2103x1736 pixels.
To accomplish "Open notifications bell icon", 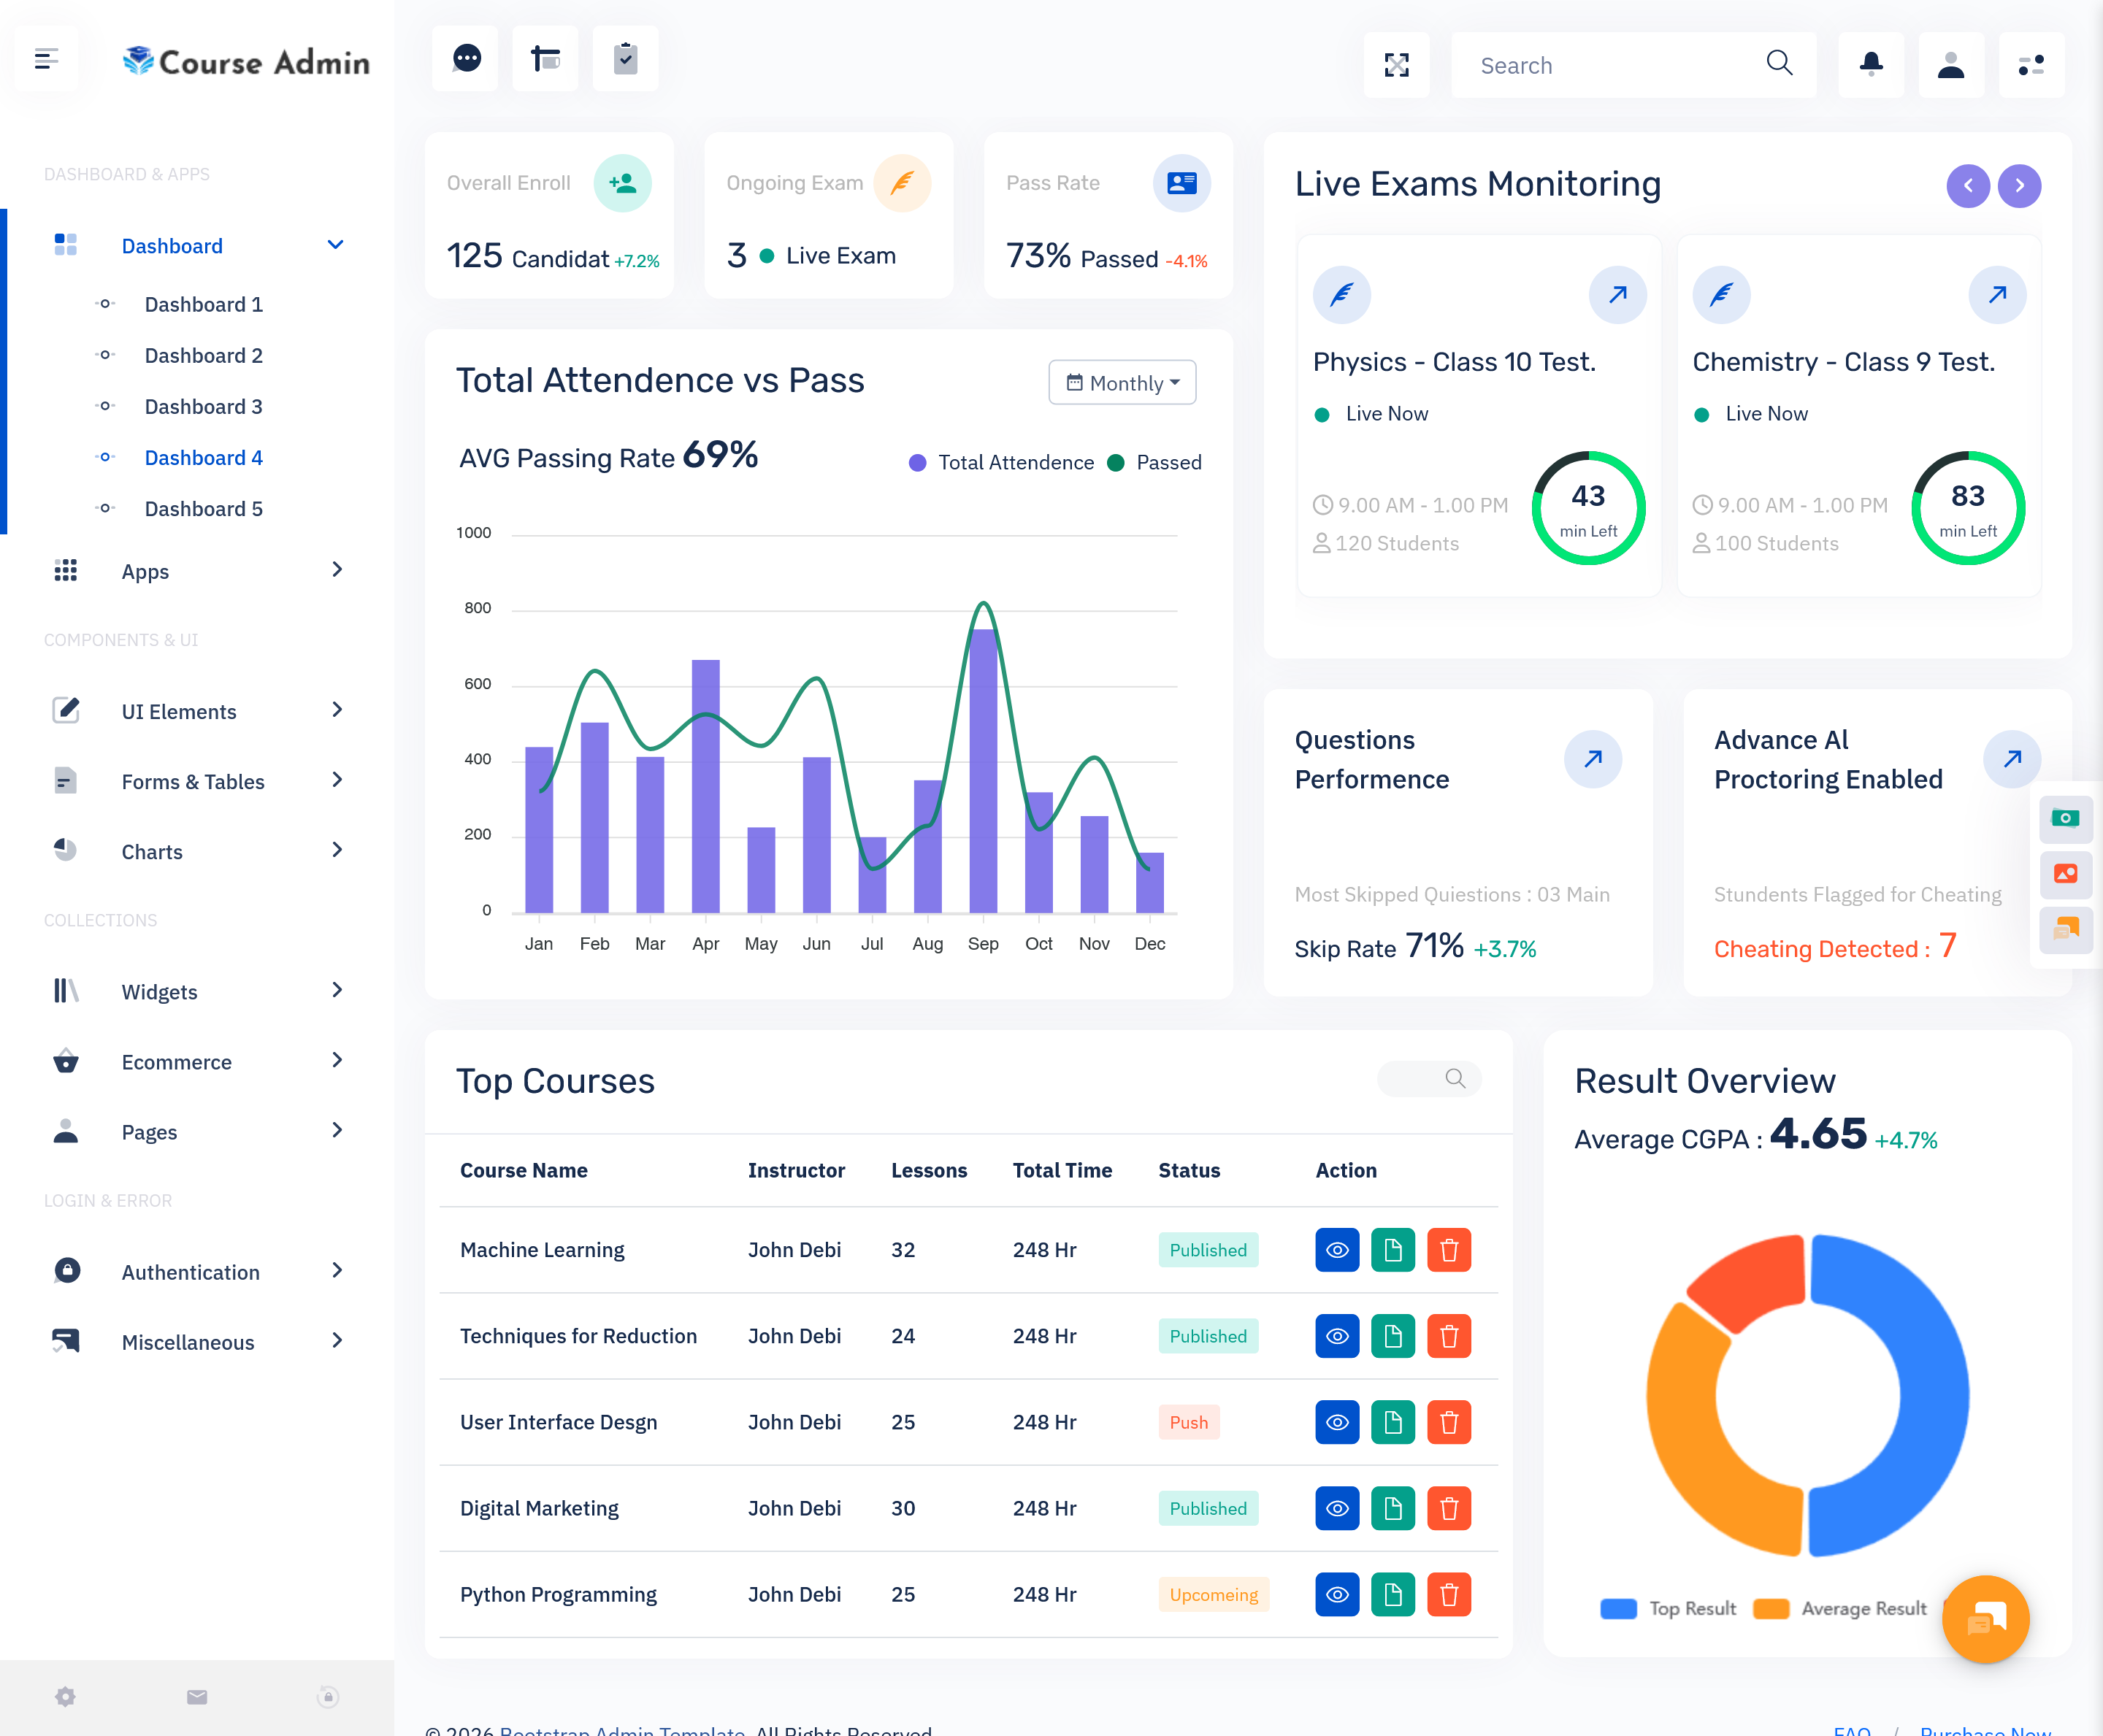I will coord(1871,65).
